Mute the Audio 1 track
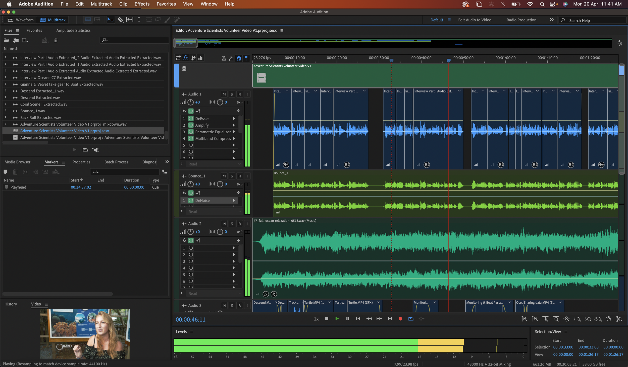Viewport: 628px width, 367px height. point(224,94)
